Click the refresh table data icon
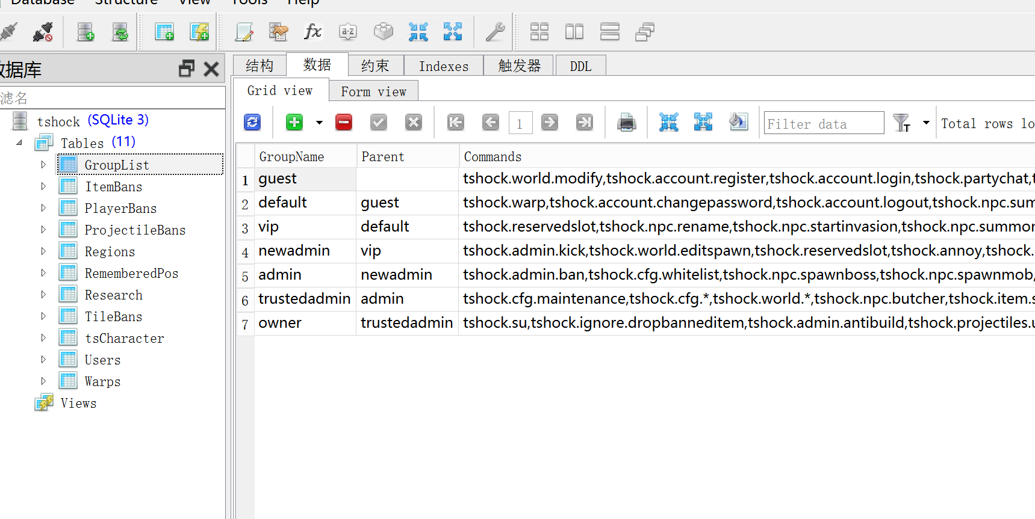Screen dimensions: 1035x519 click(252, 123)
